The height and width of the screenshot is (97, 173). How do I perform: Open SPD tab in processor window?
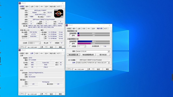tap(42, 6)
